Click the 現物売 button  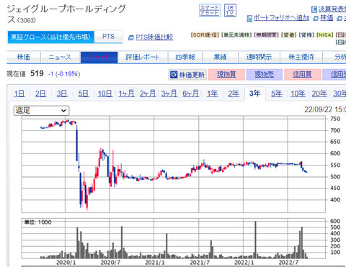tap(265, 75)
